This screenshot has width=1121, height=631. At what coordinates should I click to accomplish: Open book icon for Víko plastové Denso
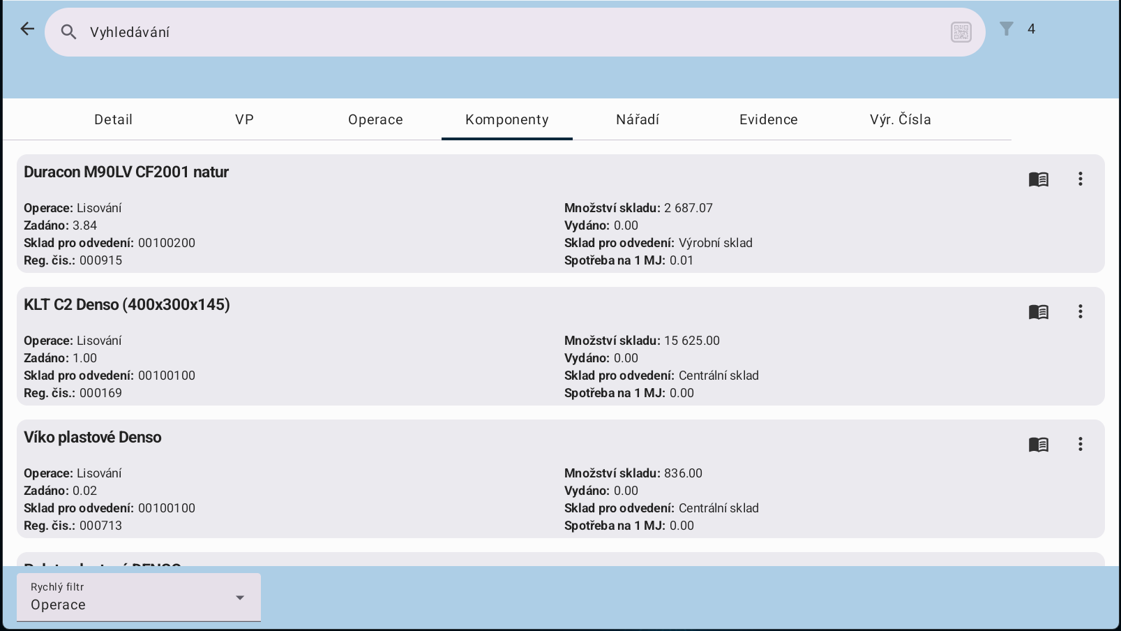pos(1038,445)
